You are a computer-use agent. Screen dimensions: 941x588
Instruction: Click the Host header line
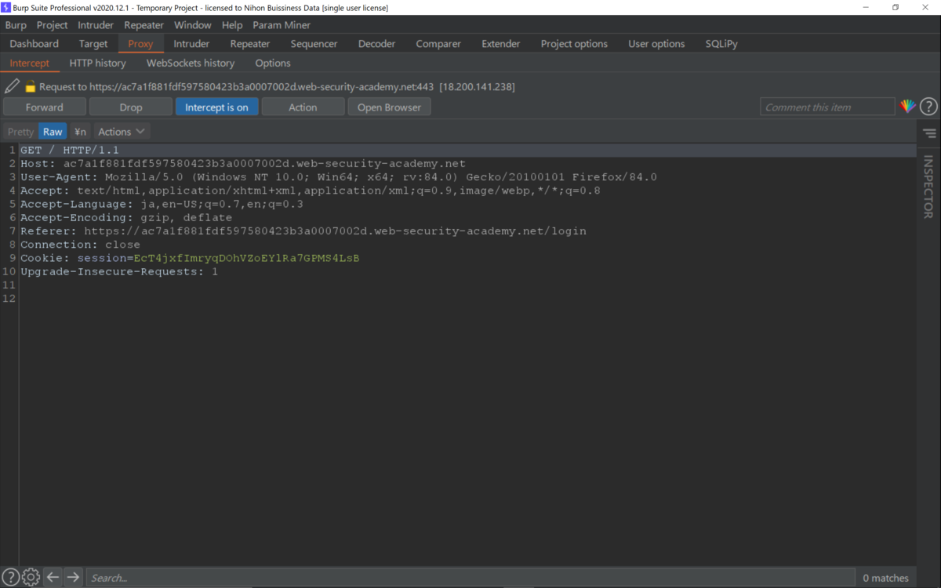coord(243,163)
